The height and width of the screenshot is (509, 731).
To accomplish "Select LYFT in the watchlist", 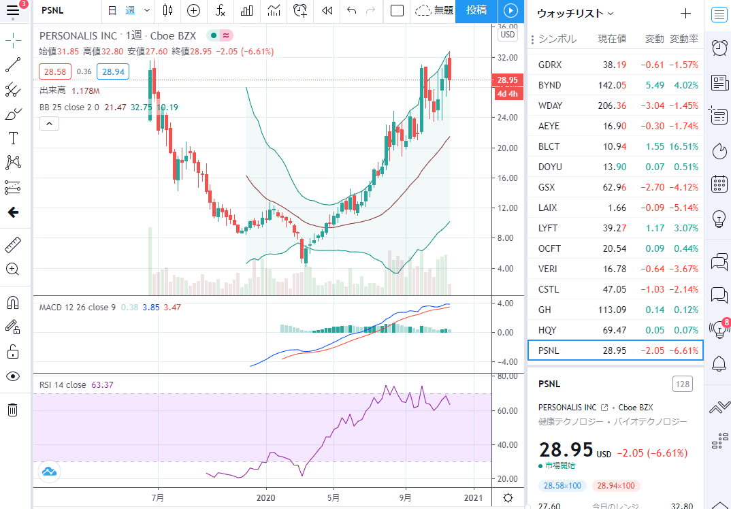I will [615, 228].
